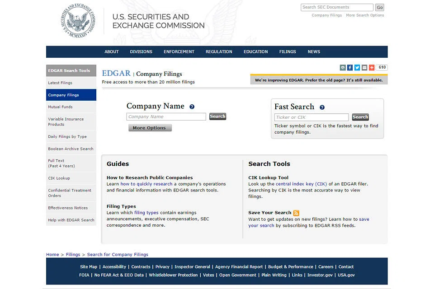
Task: Click the SEC seal logo
Action: coord(78,21)
